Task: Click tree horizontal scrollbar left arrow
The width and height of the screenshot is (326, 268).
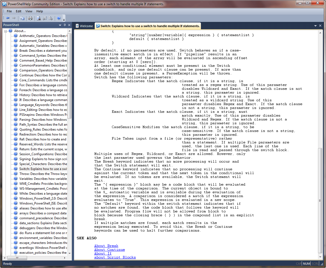Action: (5, 258)
